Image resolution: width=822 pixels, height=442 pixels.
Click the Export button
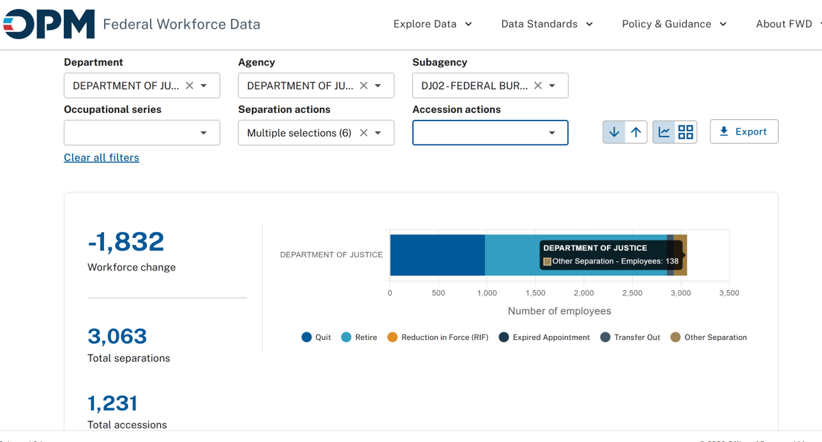(744, 132)
